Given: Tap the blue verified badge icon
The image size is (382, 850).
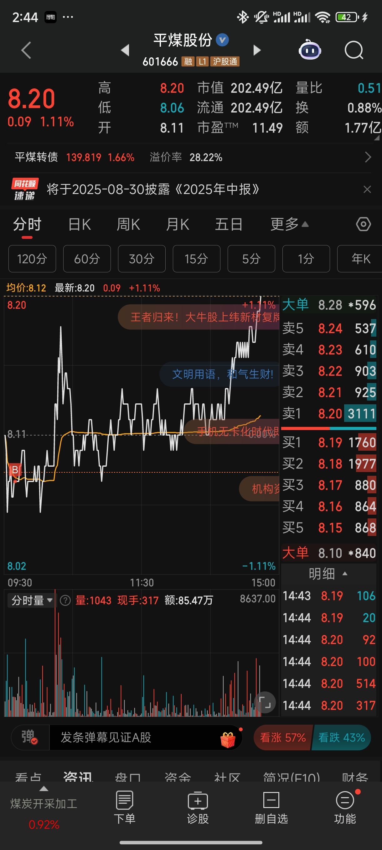Looking at the screenshot, I should tap(222, 40).
